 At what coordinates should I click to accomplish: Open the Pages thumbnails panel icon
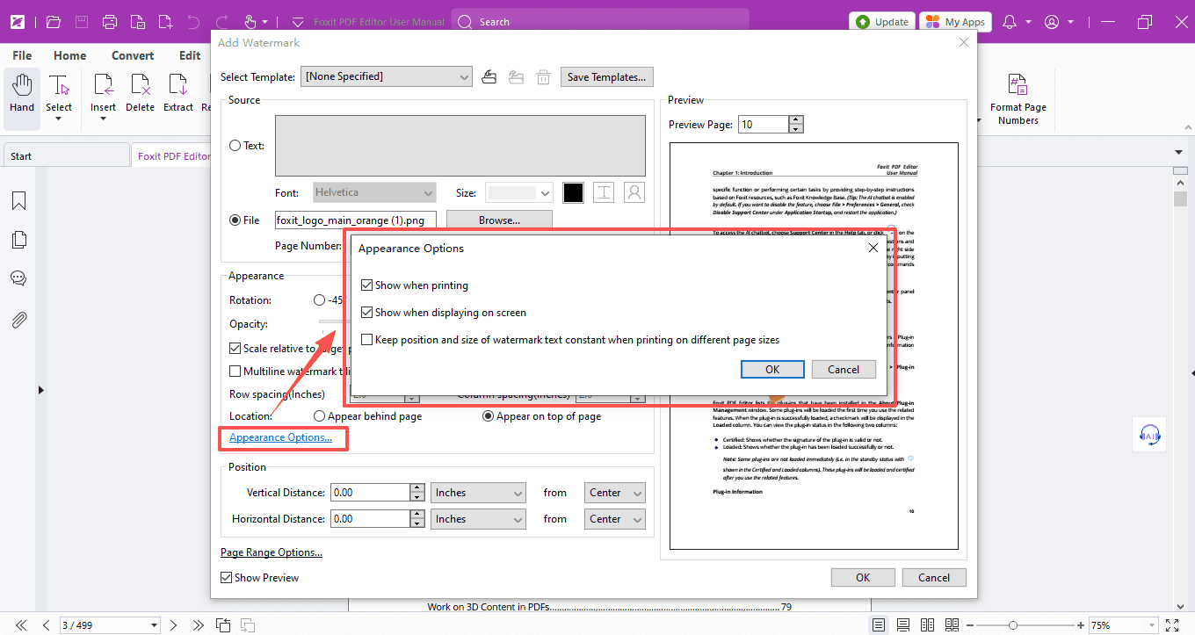(x=18, y=240)
